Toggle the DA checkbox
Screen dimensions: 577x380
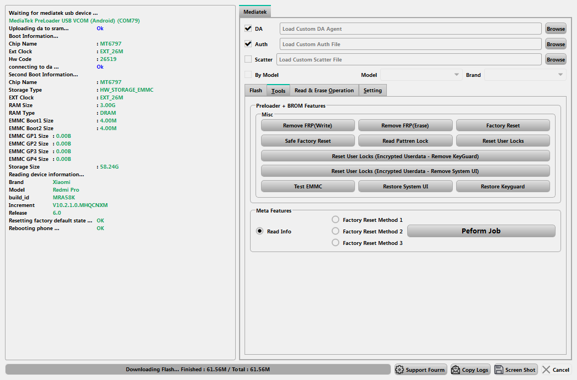(x=248, y=29)
